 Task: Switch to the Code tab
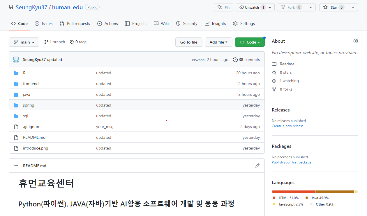click(19, 24)
